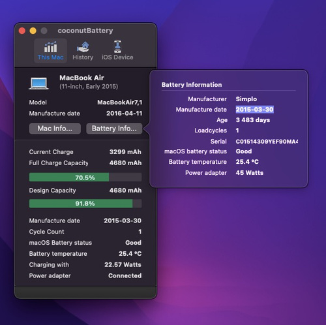Click the 91.8% capacity progress bar
This screenshot has width=326, height=325.
tap(85, 204)
